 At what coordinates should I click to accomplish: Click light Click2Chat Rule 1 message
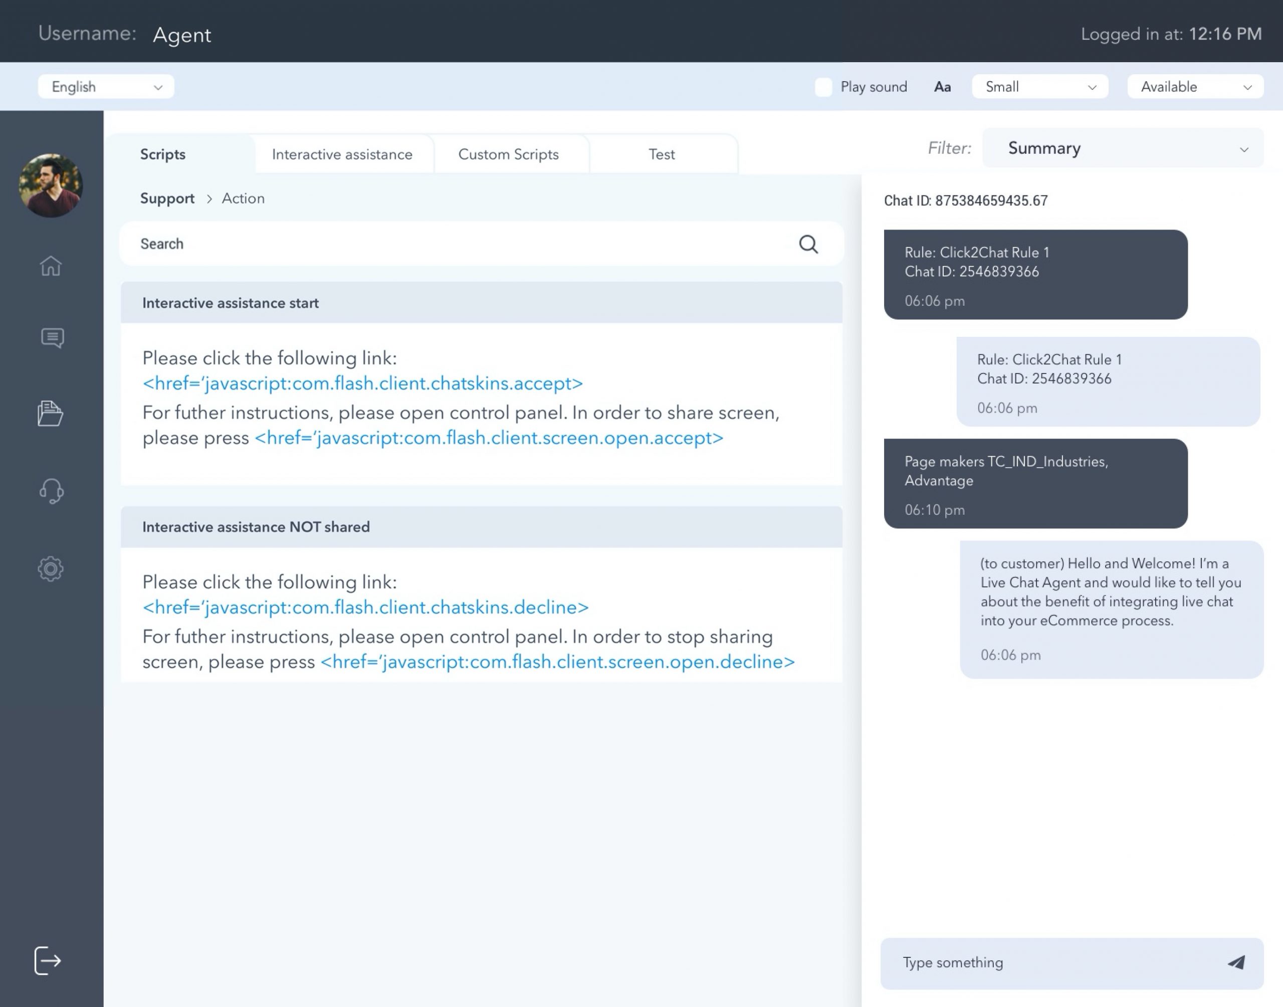[1108, 382]
